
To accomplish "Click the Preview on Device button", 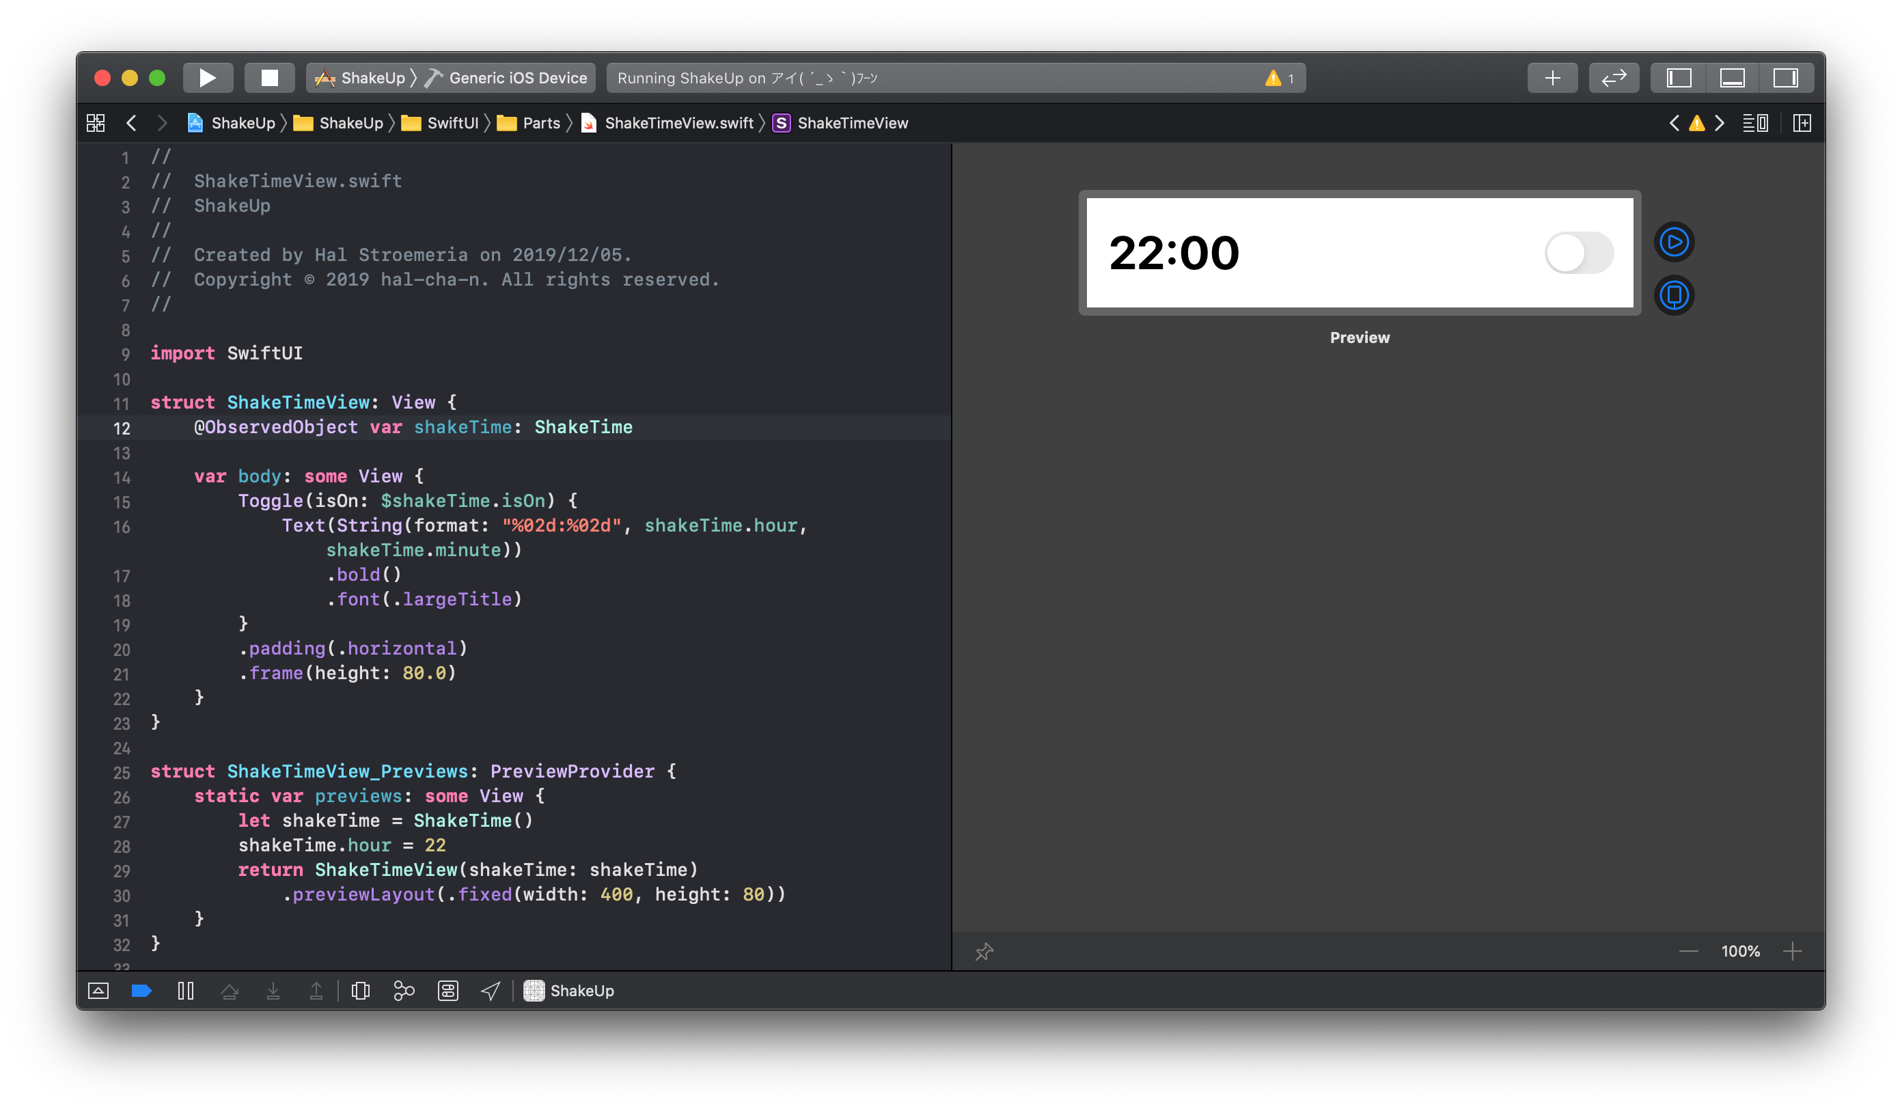I will 1673,295.
